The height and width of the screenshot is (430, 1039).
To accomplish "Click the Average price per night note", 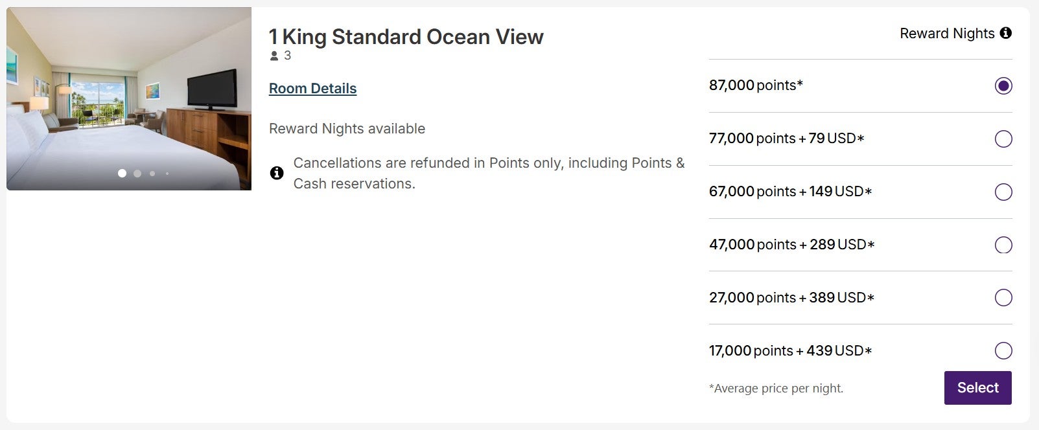I will [776, 388].
